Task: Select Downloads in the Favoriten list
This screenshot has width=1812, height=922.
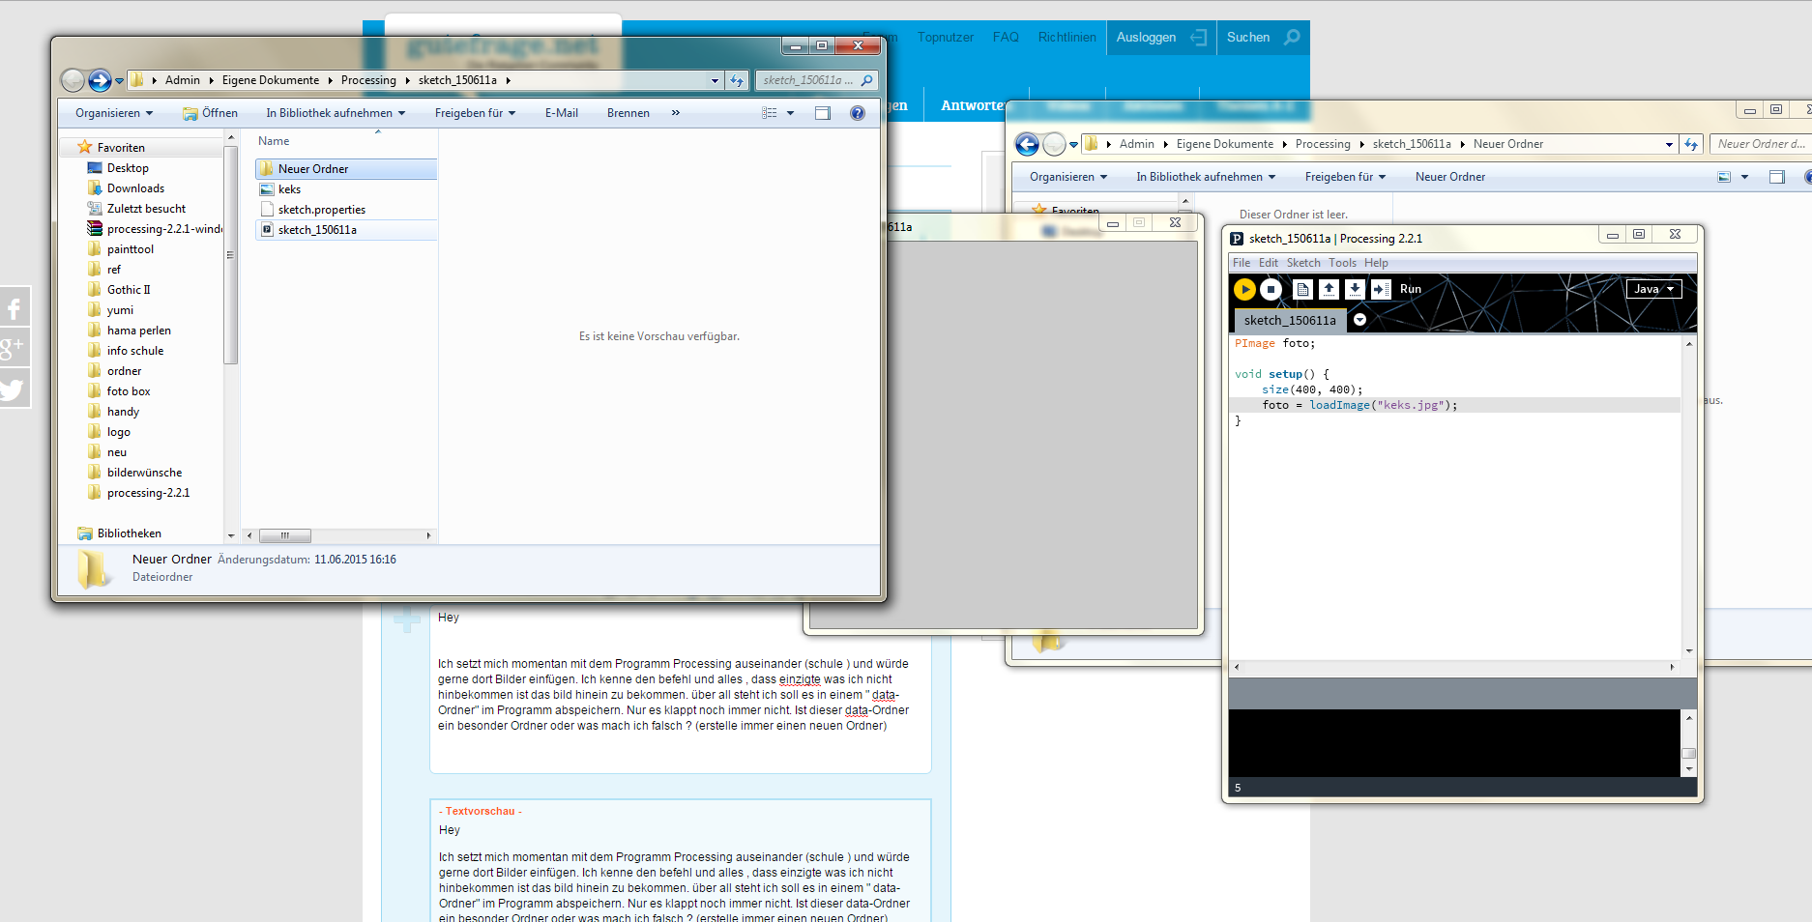Action: 135,188
